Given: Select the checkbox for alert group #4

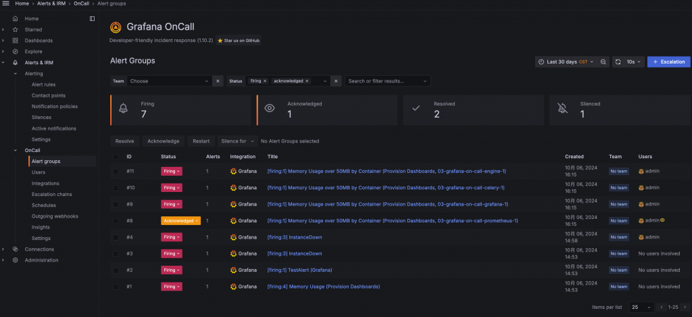Looking at the screenshot, I should (x=116, y=237).
